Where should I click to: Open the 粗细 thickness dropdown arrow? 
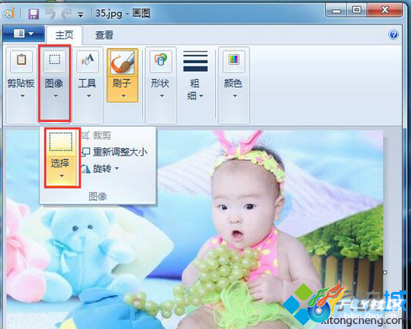[x=201, y=96]
